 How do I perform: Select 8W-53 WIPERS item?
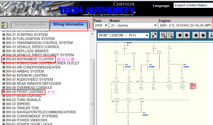pos(18,104)
